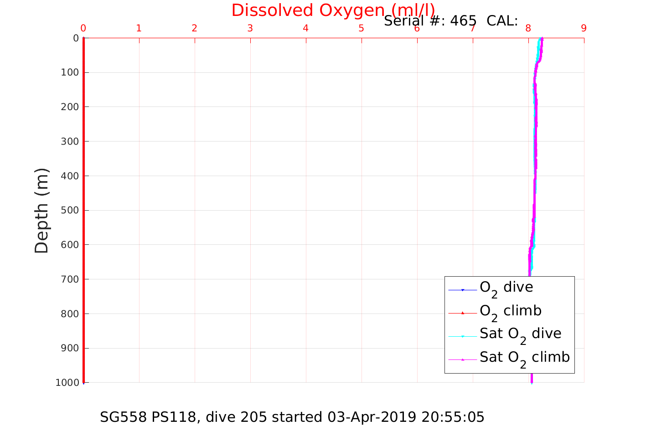Click the depth tick label 500
Screen dimensions: 646x430
pos(69,210)
